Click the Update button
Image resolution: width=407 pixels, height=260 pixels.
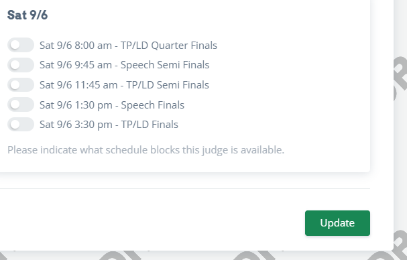(x=337, y=223)
